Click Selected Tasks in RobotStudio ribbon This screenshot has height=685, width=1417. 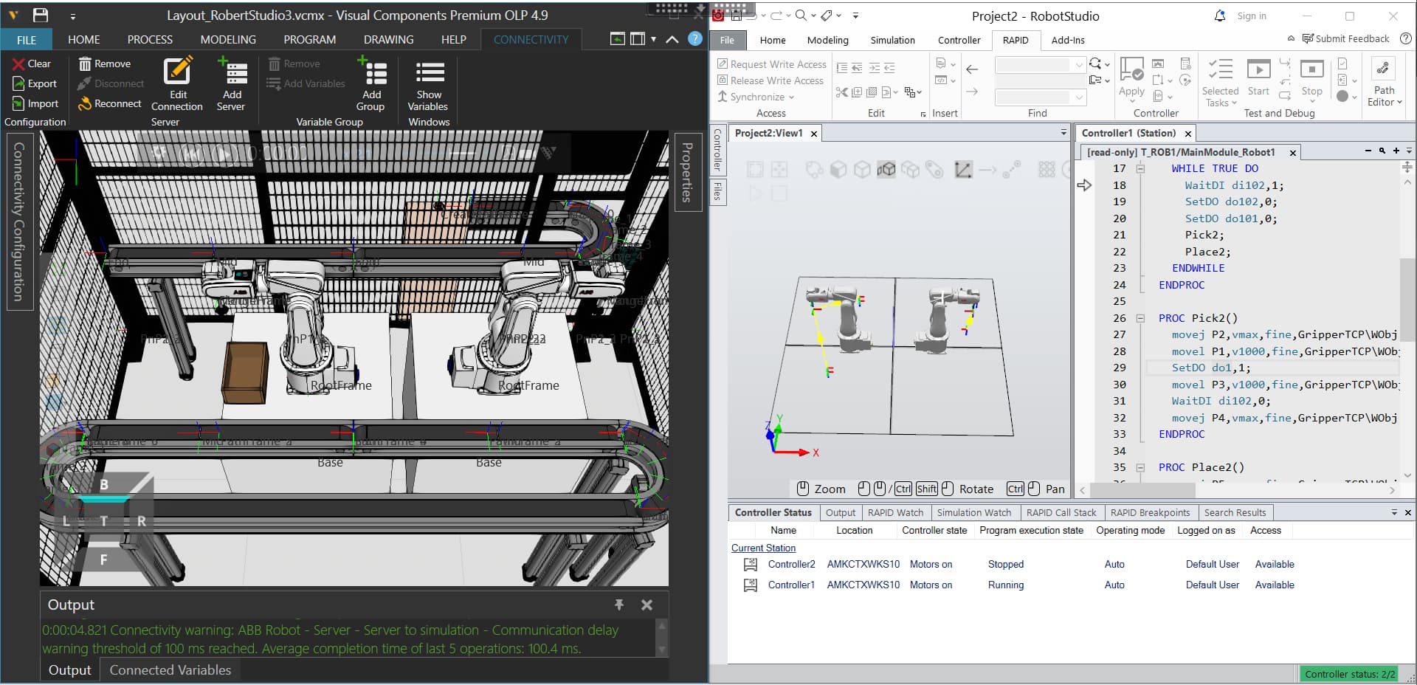1220,83
